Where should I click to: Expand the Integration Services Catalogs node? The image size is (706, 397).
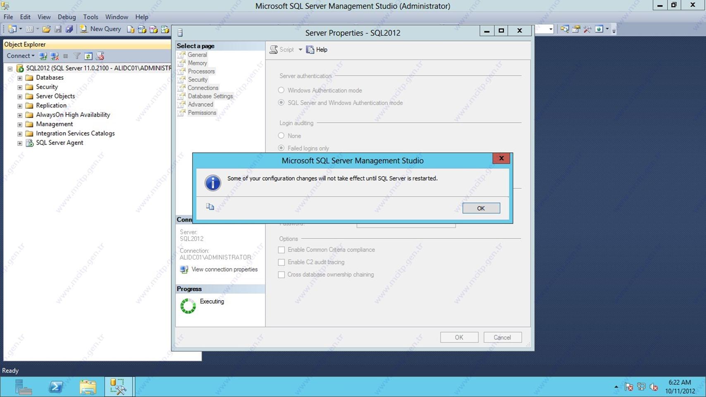click(19, 134)
